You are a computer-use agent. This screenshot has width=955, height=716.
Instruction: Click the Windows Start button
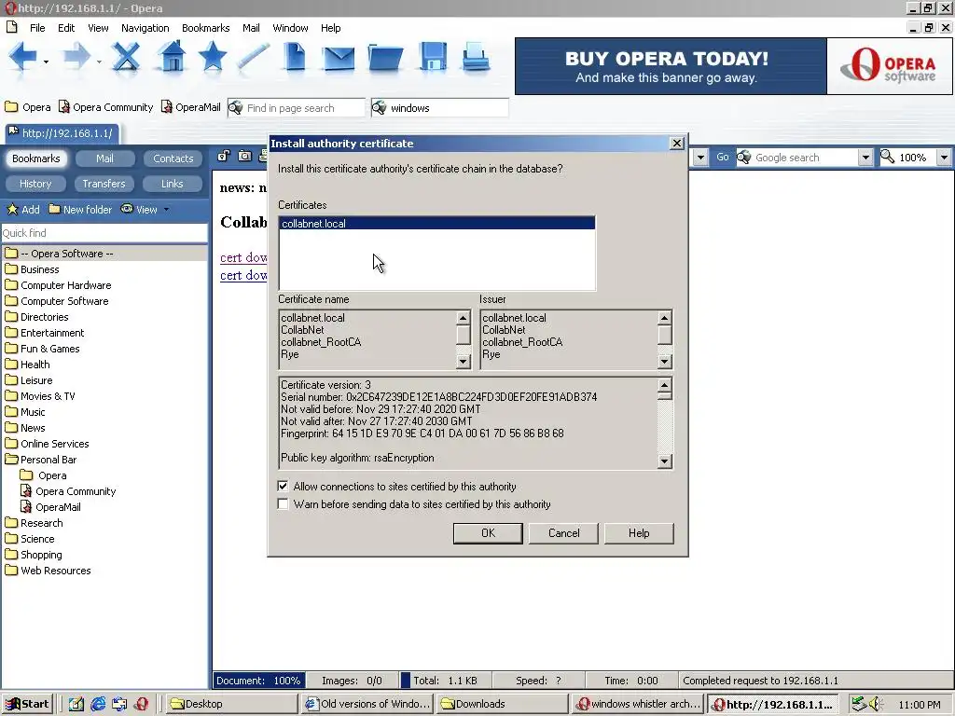tap(28, 704)
